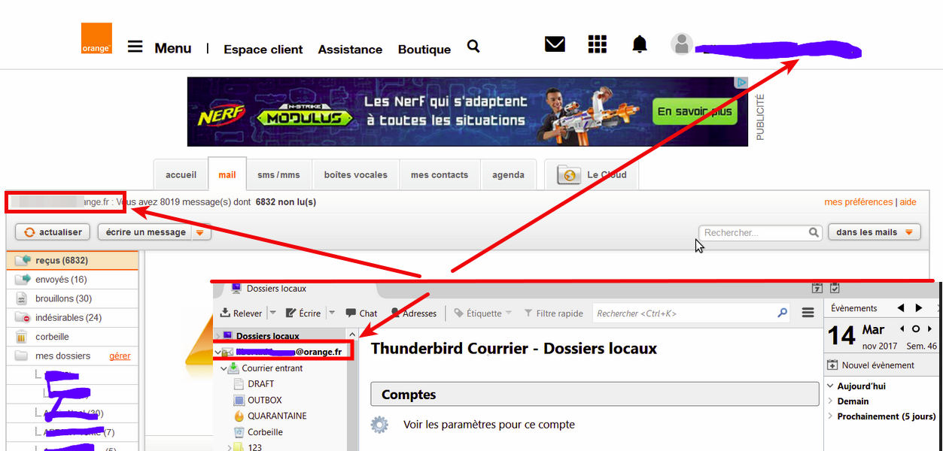943x451 pixels.
Task: Click Thunderbird Écrire button
Action: click(x=303, y=313)
